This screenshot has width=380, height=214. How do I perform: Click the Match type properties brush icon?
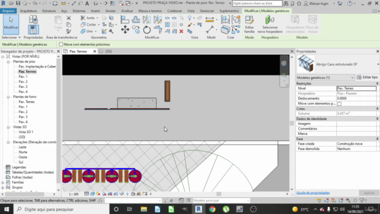tap(69, 32)
